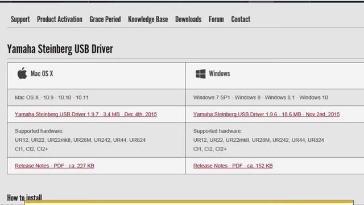Click 'CI1, CI2, CI2+' in Windows column
The width and height of the screenshot is (364, 205).
coord(210,149)
